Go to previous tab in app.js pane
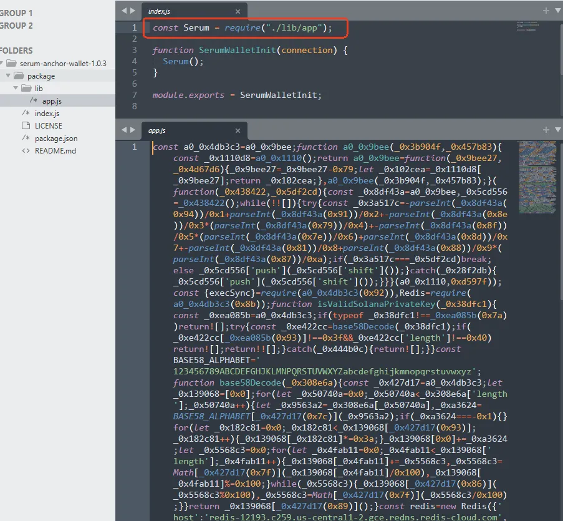Viewport: 563px width, 521px height. 124,130
